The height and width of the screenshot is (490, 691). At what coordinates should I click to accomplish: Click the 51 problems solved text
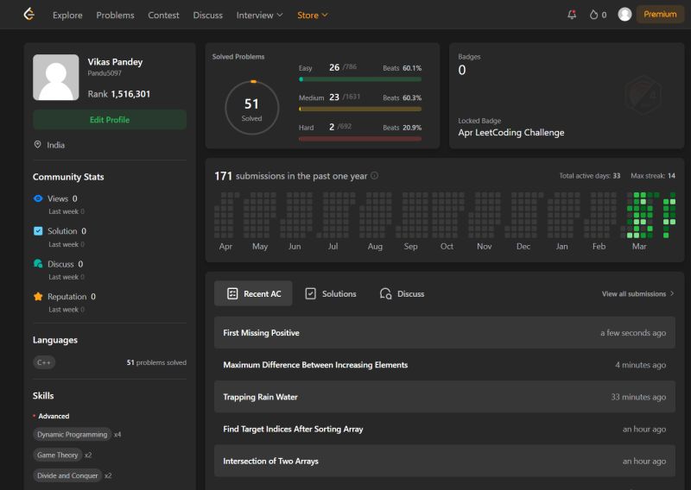(156, 363)
